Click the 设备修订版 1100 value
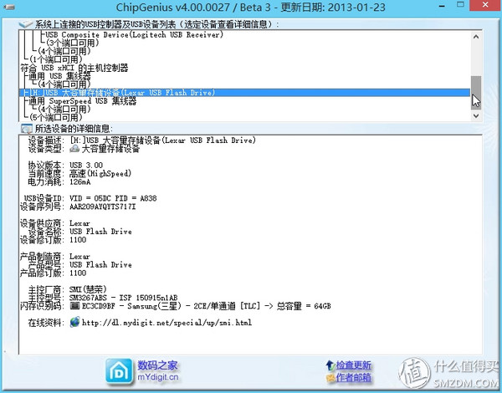This screenshot has width=502, height=393. pyautogui.click(x=78, y=240)
